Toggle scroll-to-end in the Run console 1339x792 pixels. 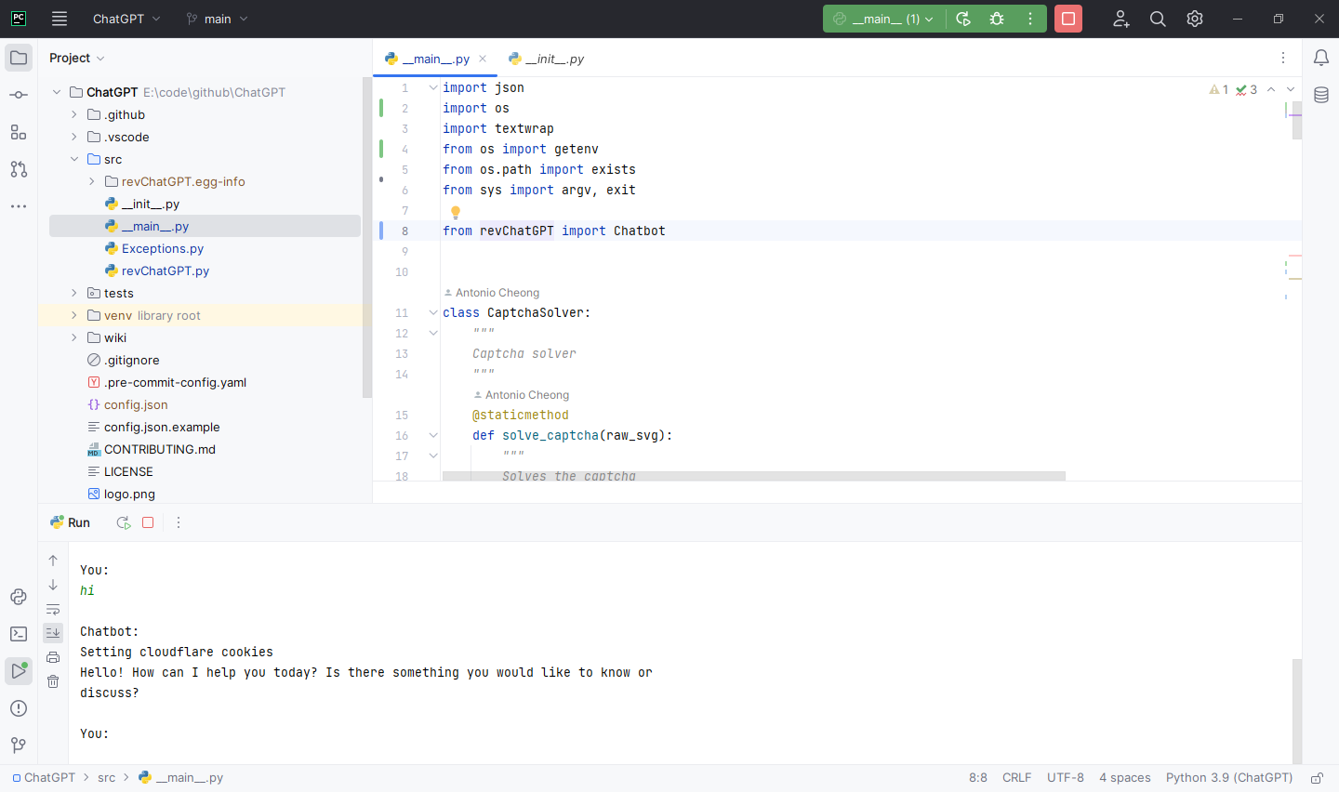(x=53, y=632)
